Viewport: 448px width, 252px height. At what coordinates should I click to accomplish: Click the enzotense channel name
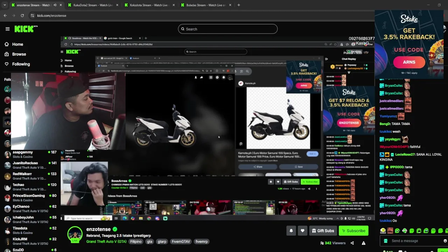tap(98, 229)
